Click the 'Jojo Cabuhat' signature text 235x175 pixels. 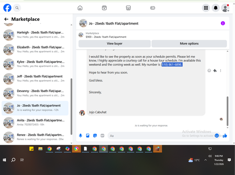click(x=98, y=112)
